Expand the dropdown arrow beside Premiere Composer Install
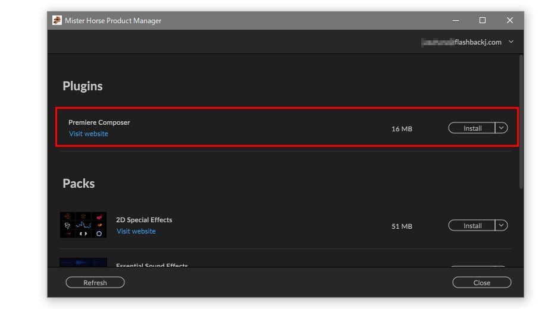Viewport: 551px width, 309px height. coord(501,128)
